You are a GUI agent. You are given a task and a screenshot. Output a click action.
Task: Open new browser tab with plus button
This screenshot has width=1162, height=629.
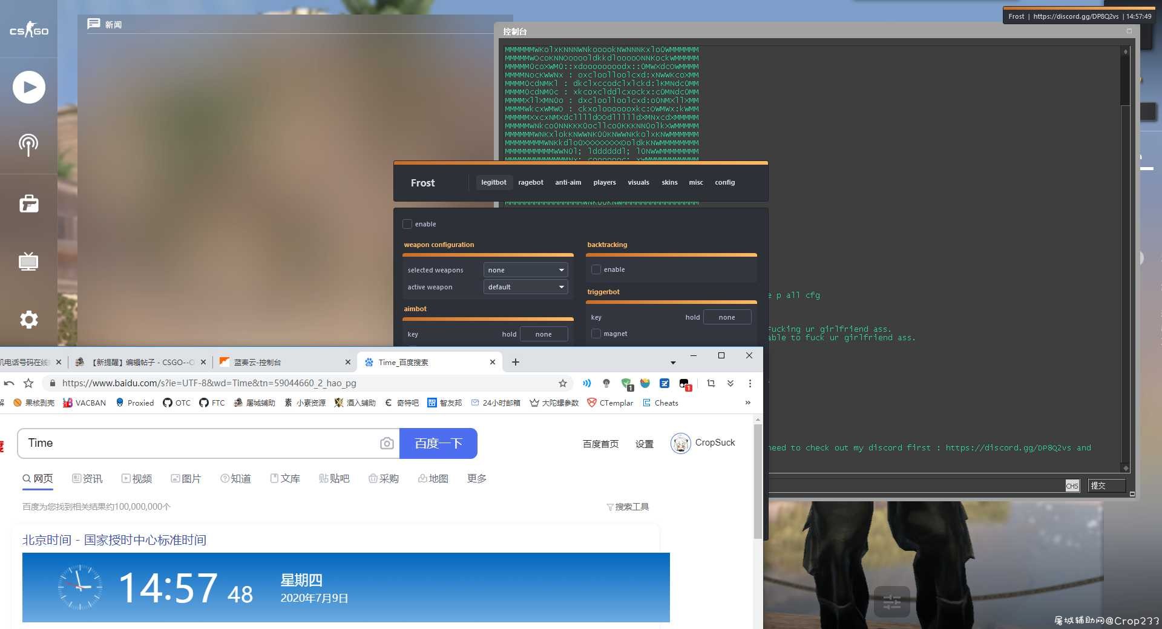click(516, 362)
